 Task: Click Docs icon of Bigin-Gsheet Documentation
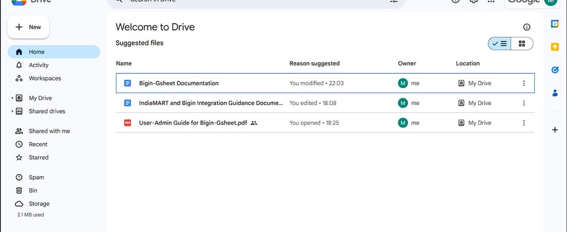(127, 83)
